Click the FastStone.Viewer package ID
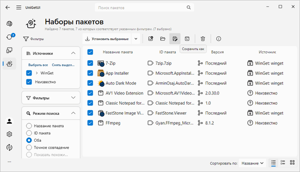 171,113
